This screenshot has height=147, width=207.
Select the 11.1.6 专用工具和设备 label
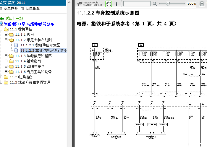coord(33,72)
